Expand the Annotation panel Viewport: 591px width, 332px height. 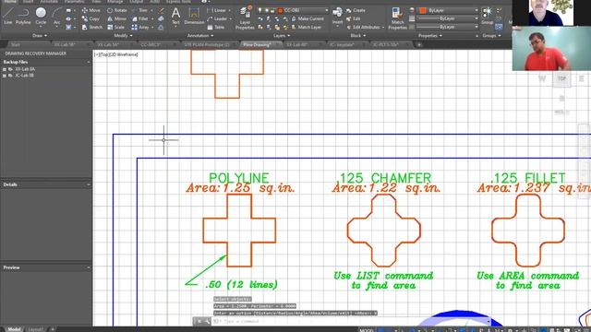click(200, 35)
